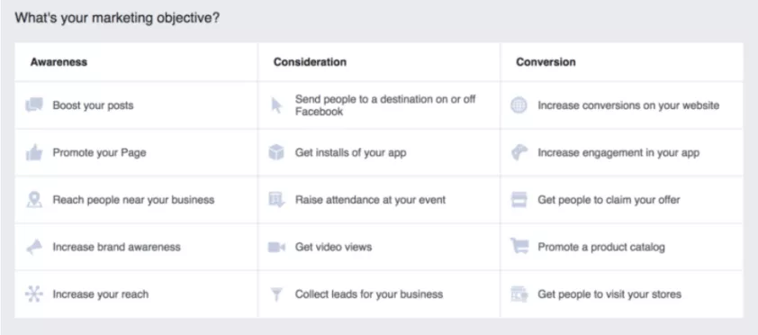Click the megaphone brand awareness icon
This screenshot has width=758, height=335.
click(x=34, y=247)
